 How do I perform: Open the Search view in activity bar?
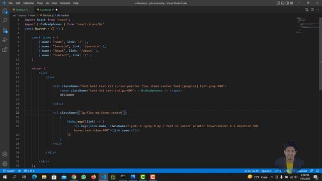(x=5, y=21)
